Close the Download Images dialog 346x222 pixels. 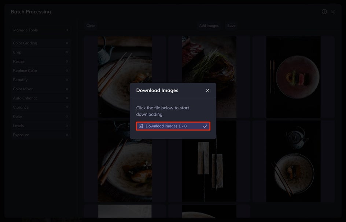pos(207,90)
